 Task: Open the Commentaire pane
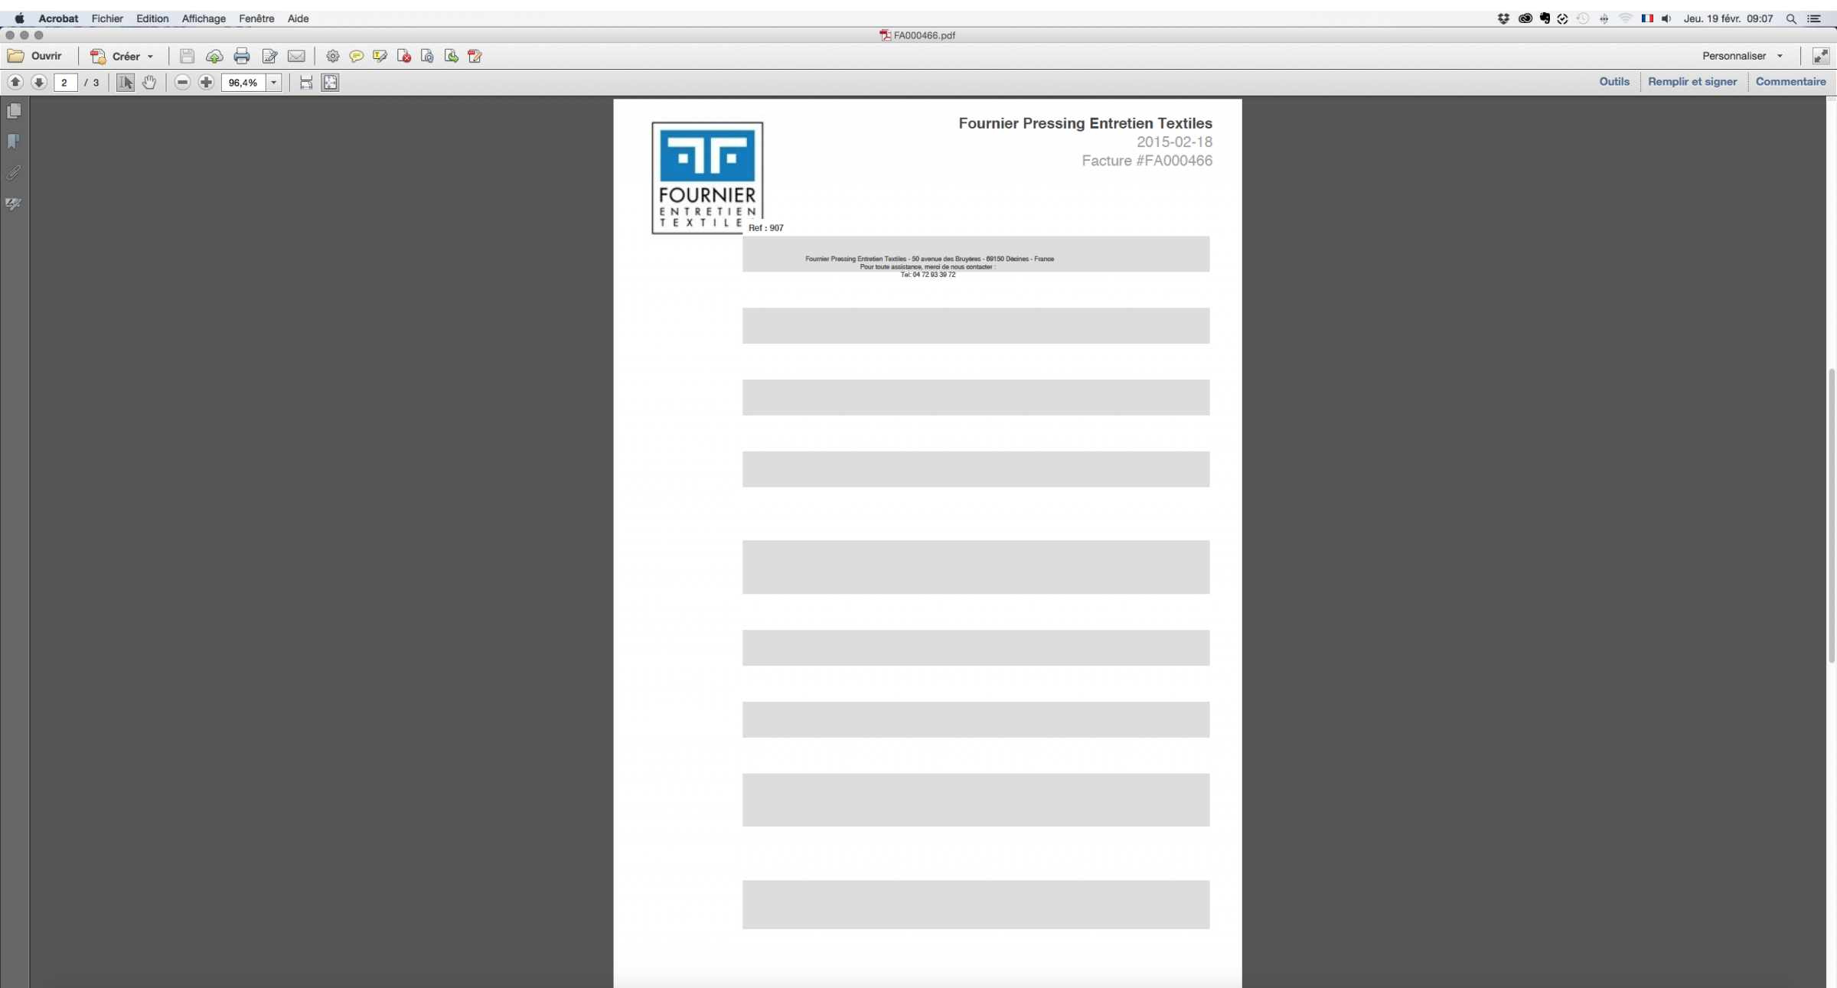pyautogui.click(x=1790, y=81)
